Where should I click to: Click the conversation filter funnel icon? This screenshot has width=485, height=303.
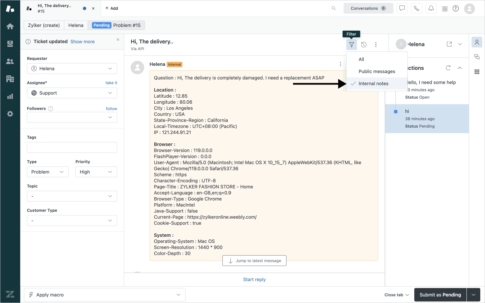tap(351, 44)
